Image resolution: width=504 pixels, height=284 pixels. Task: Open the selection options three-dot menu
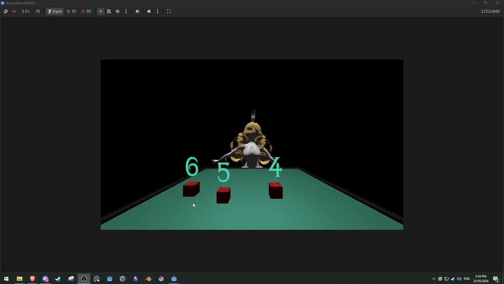tap(126, 11)
